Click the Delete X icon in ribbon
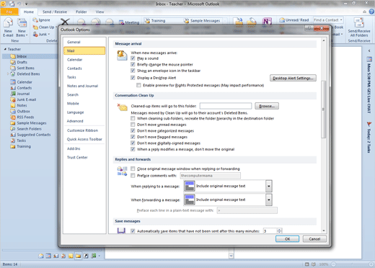This screenshot has height=268, width=375. [65, 22]
